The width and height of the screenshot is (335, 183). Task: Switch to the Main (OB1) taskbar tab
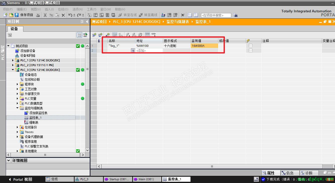(147, 179)
